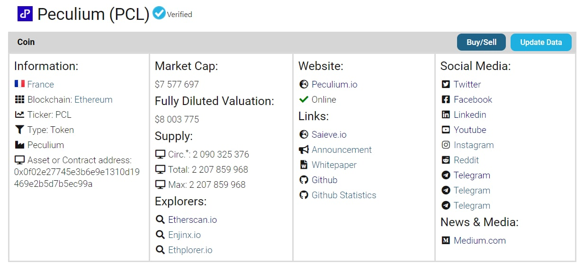Screen dimensions: 584x272
Task: Click the Type funnel icon
Action: (x=19, y=130)
